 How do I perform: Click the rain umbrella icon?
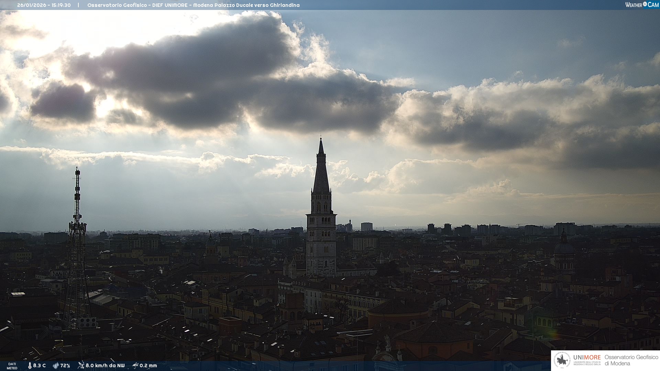(x=135, y=366)
